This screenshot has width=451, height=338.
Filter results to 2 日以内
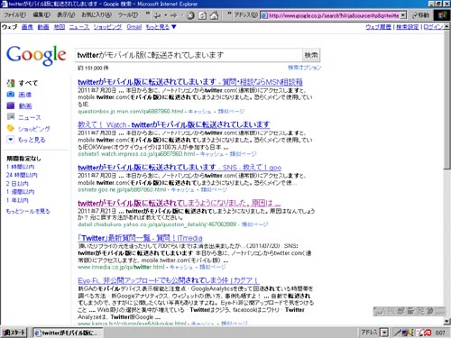pyautogui.click(x=17, y=183)
